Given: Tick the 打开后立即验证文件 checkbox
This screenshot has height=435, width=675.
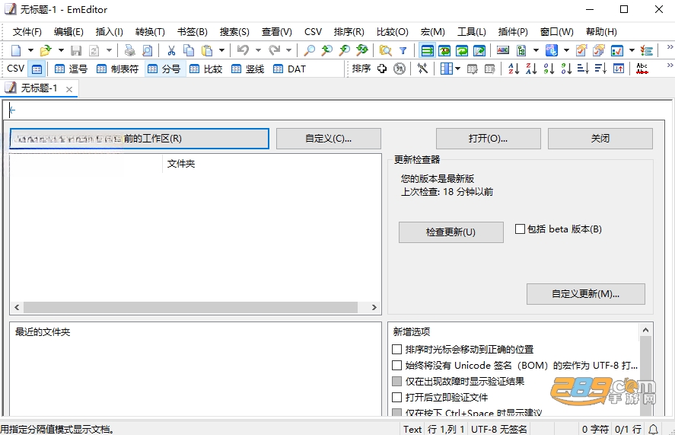Looking at the screenshot, I should pyautogui.click(x=397, y=397).
